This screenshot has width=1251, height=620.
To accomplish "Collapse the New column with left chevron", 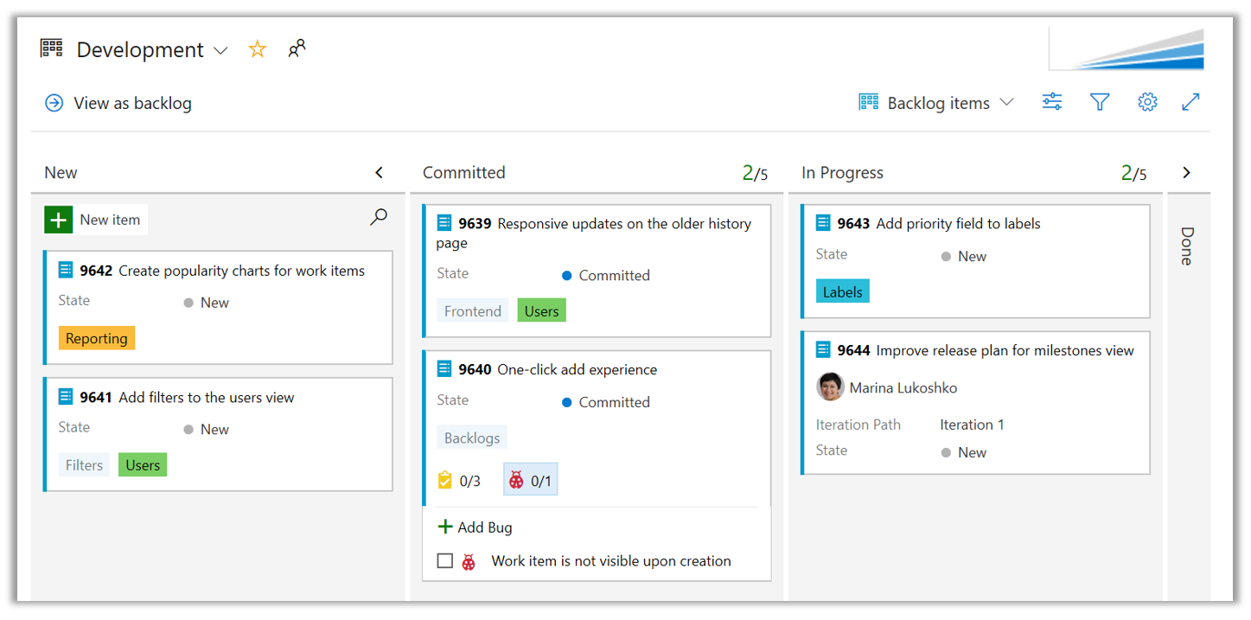I will pos(379,173).
